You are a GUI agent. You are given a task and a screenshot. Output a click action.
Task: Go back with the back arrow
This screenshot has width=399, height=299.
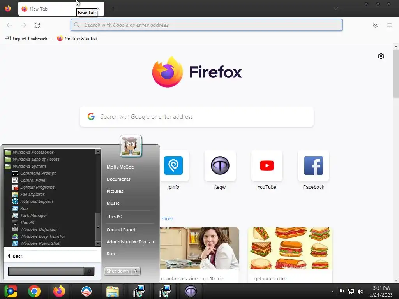click(9, 25)
